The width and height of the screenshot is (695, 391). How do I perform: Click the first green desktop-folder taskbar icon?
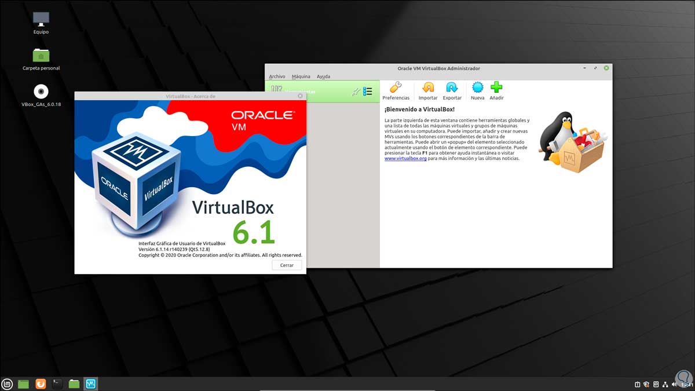pos(23,383)
